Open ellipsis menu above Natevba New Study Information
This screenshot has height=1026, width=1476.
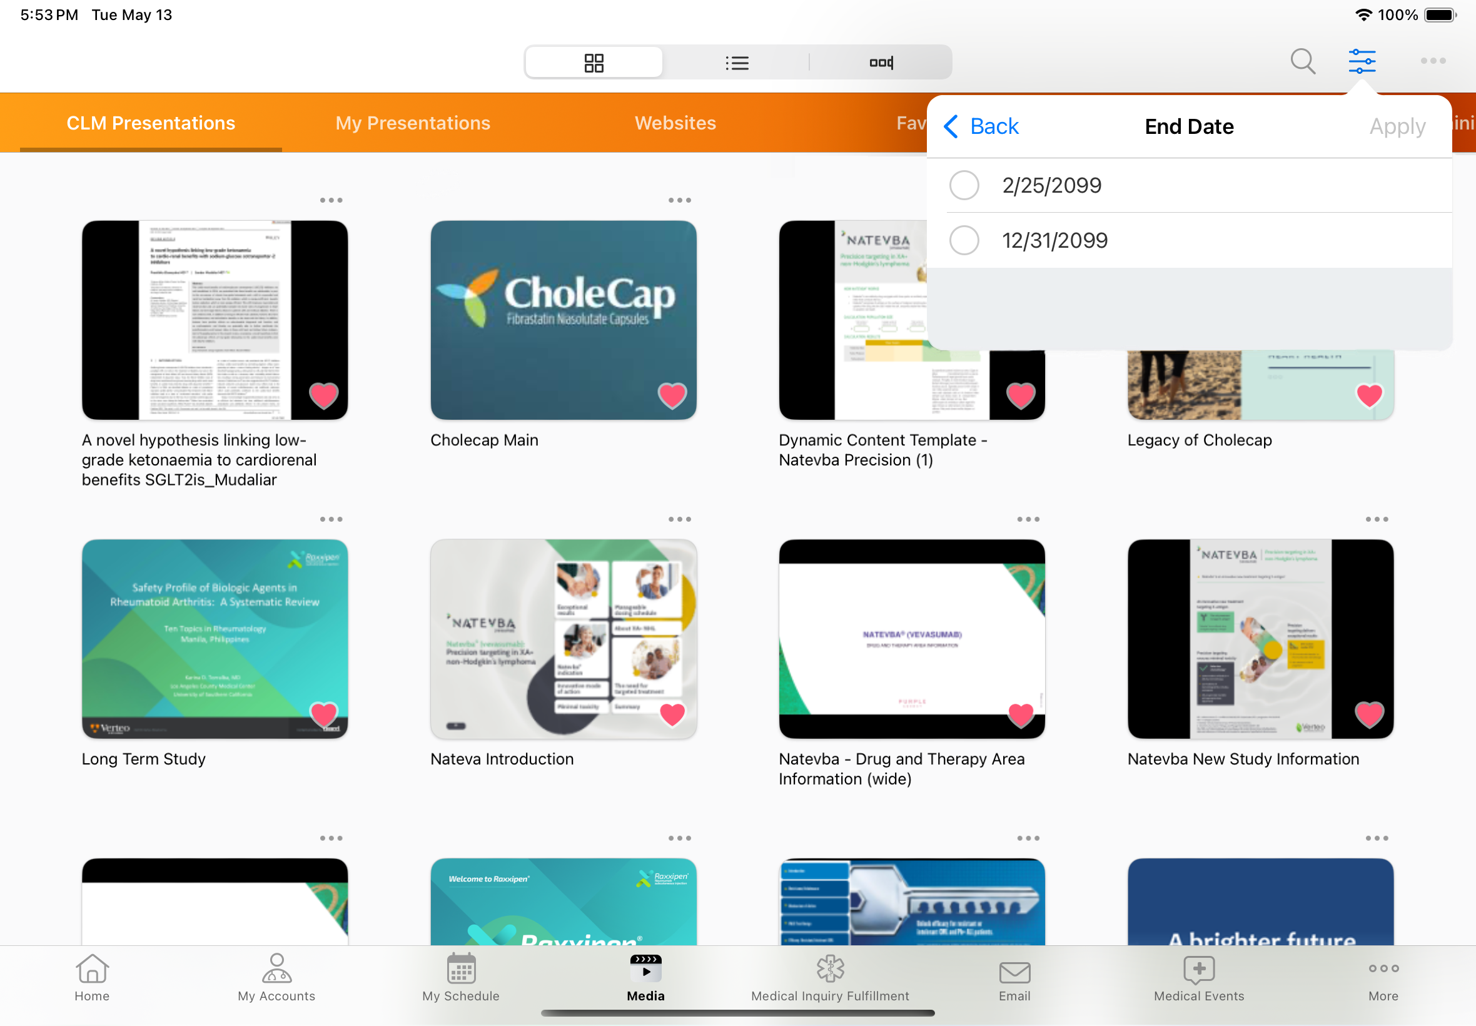(x=1377, y=519)
